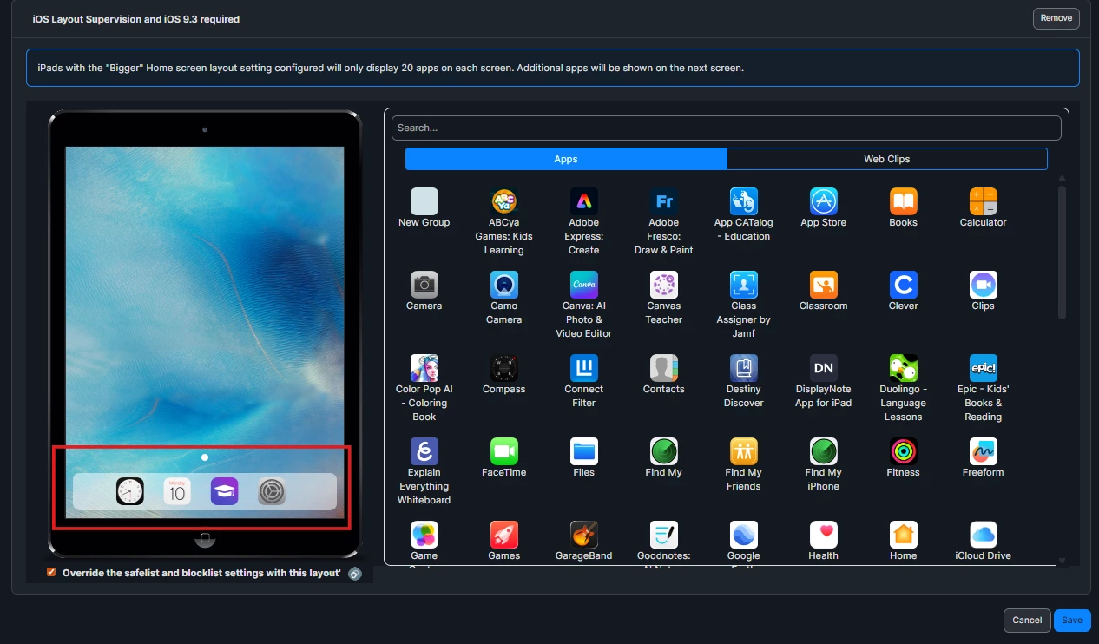
Task: Select the ABCya Games app icon
Action: [x=503, y=201]
